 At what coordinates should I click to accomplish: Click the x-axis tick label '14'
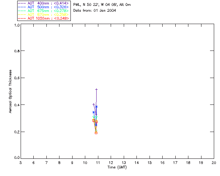pyautogui.click(x=137, y=163)
